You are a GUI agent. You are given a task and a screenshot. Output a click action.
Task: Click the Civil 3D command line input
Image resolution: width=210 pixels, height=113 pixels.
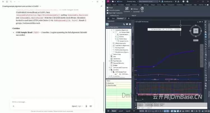172,108
